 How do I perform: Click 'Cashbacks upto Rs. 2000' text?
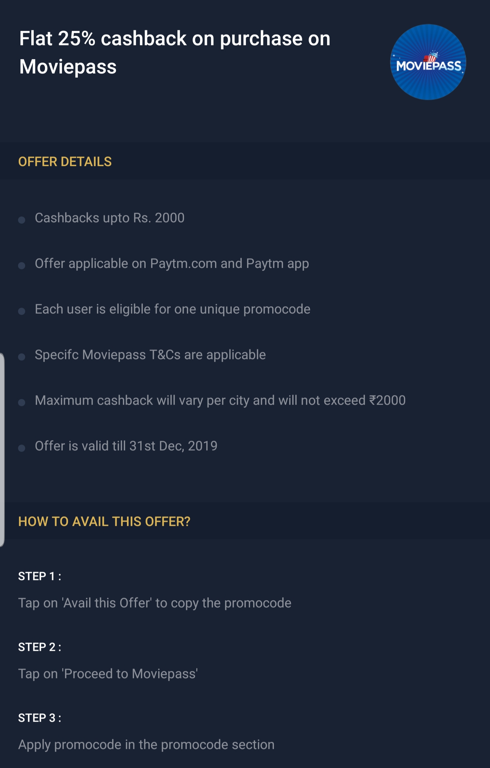[110, 218]
